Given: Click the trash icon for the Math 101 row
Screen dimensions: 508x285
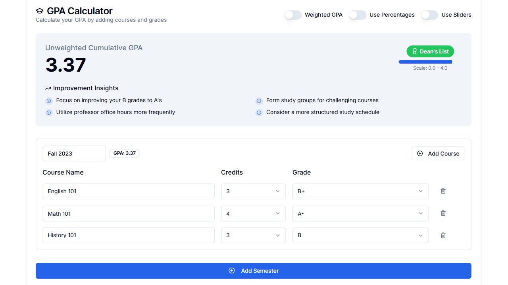Looking at the screenshot, I should point(443,213).
